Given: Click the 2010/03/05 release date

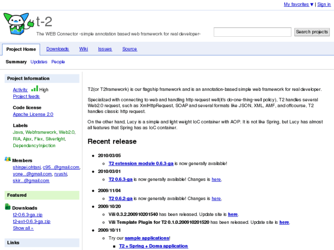Looking at the screenshot, I should [109, 156].
